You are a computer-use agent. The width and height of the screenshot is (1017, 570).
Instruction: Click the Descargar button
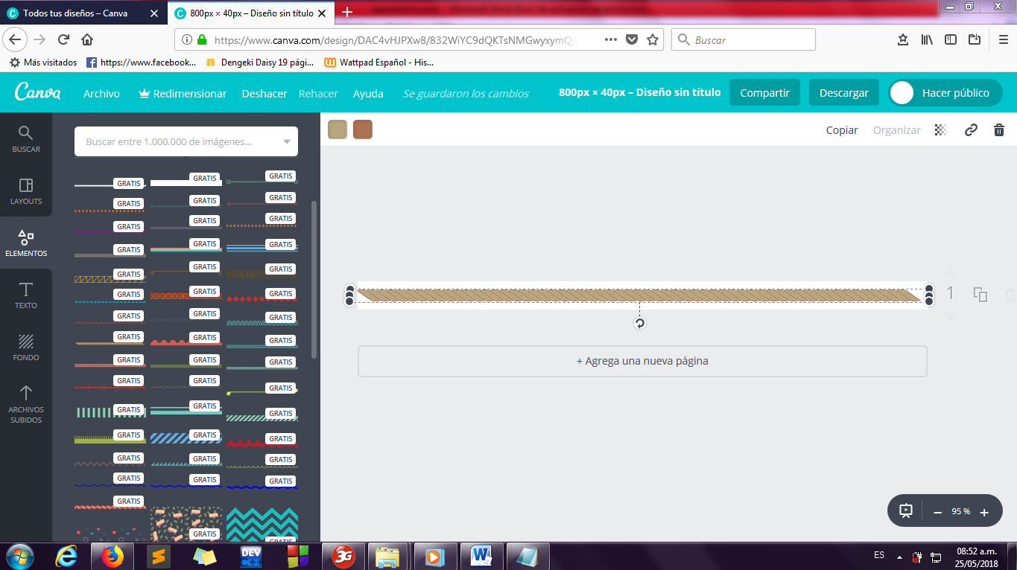tap(844, 93)
